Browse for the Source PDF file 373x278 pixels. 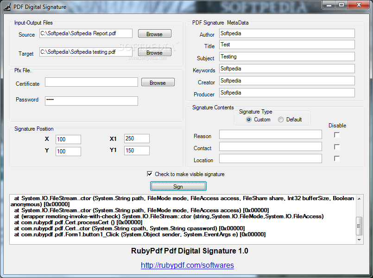click(154, 33)
